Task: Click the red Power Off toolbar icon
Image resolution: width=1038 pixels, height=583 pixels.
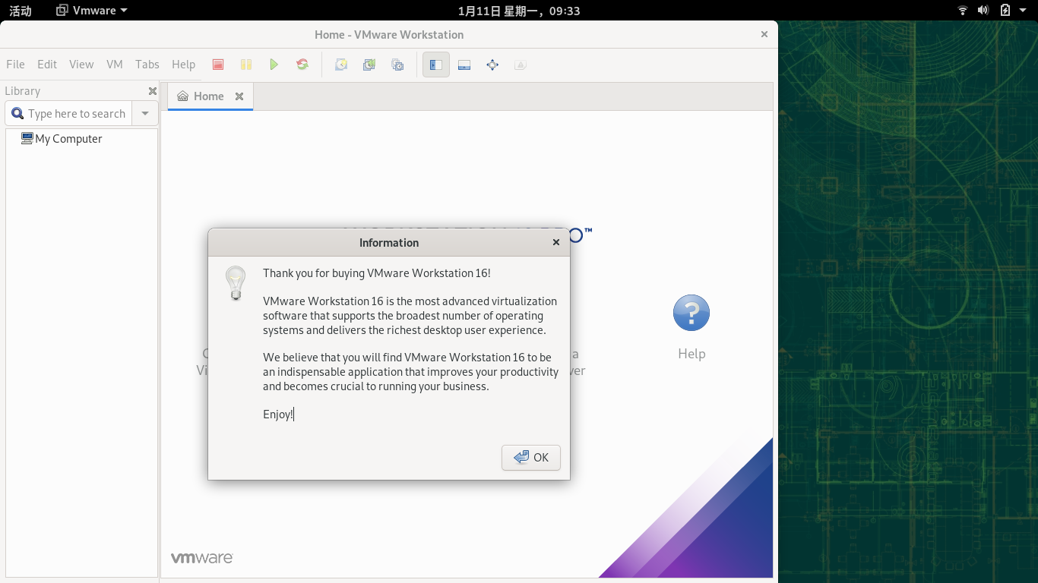Action: pos(218,65)
